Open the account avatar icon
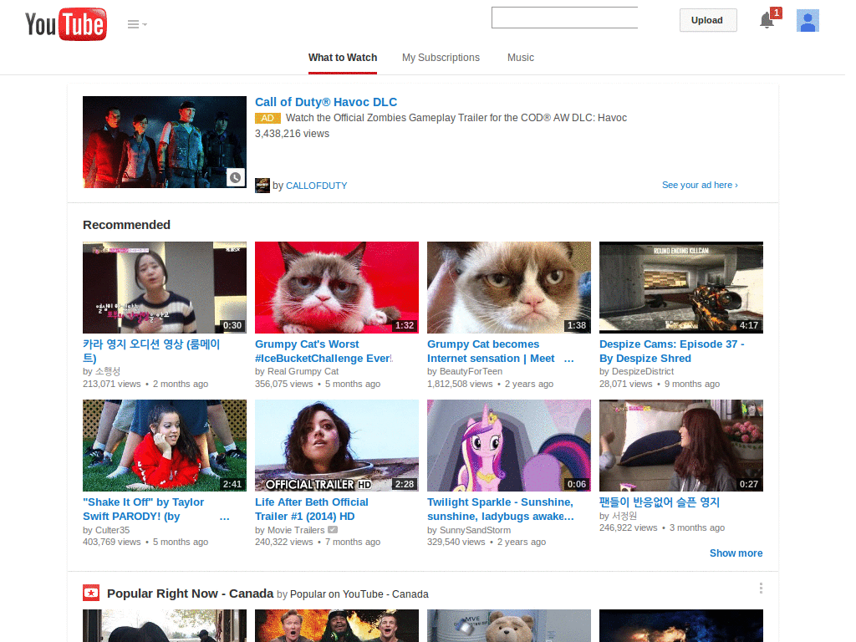The image size is (856, 642). pos(808,21)
